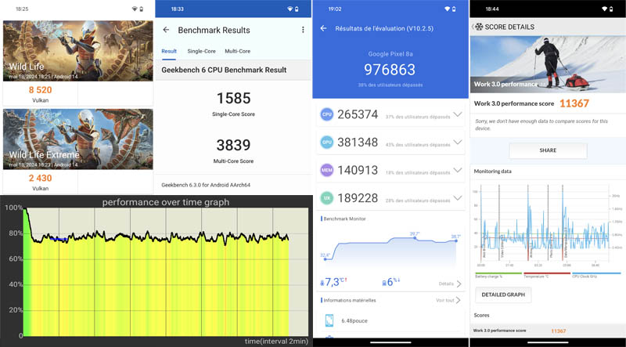Tap the purple CPU badge icon
The height and width of the screenshot is (347, 626).
point(327,115)
